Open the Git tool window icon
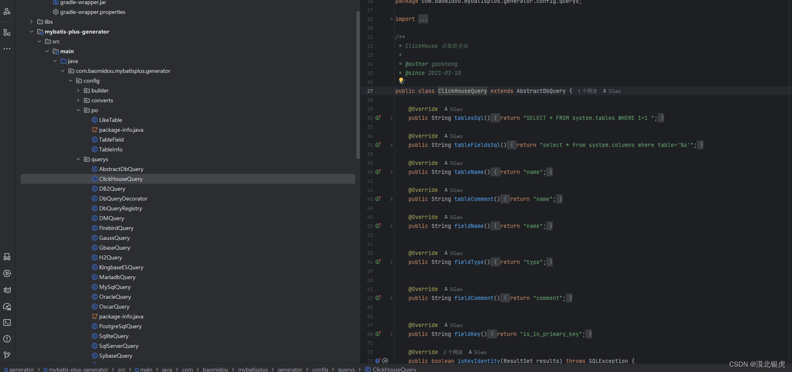 point(7,355)
